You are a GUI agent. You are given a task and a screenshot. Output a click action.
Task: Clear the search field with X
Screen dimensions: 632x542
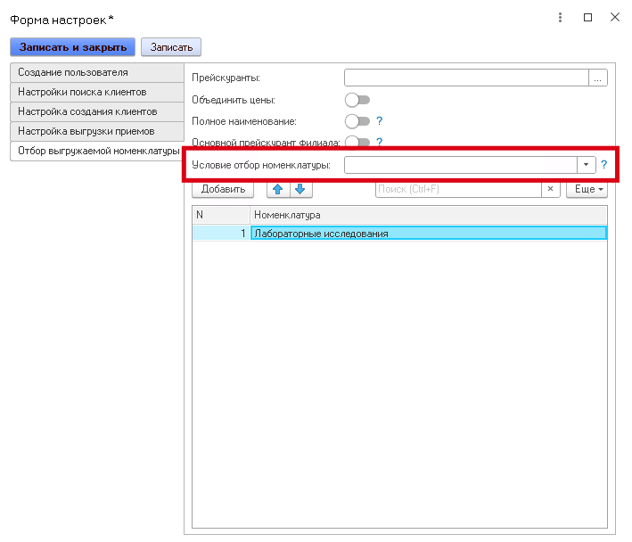[551, 189]
